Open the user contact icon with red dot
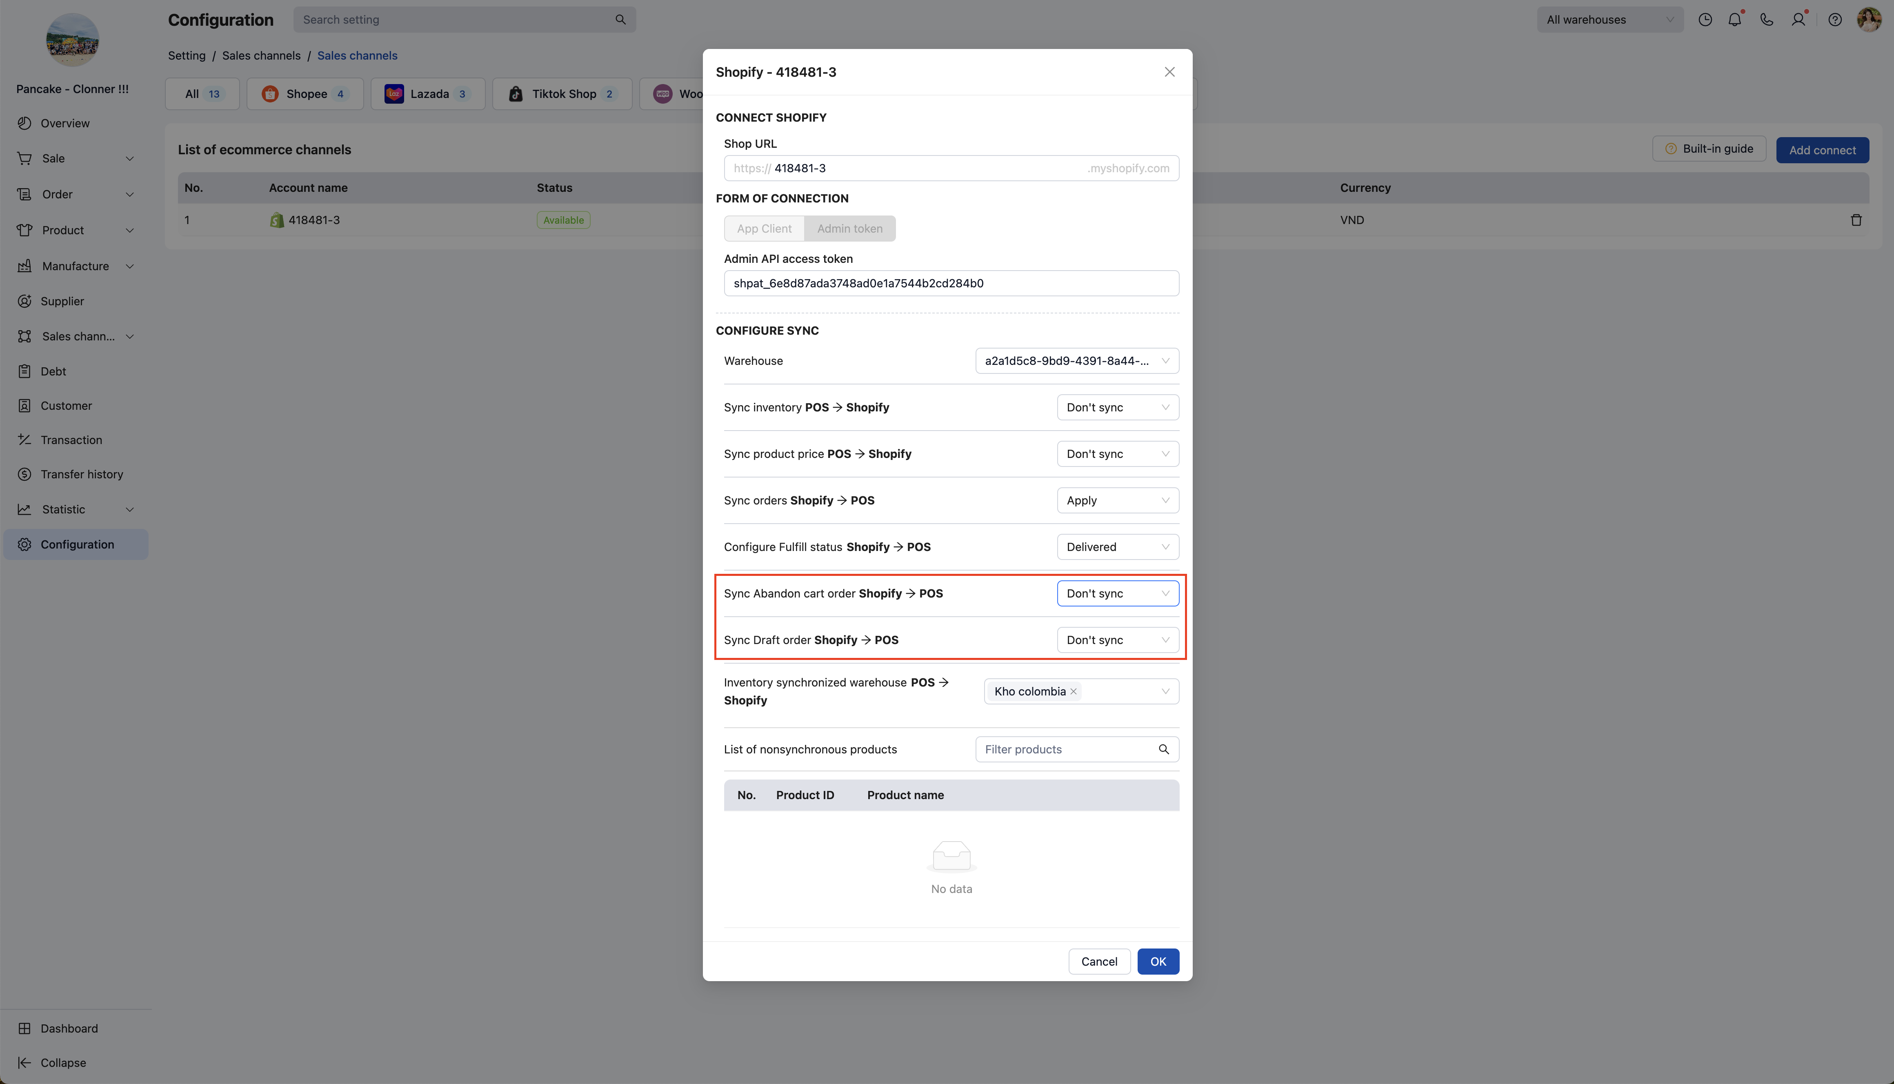Screen dimensions: 1894x1084 pos(1799,20)
